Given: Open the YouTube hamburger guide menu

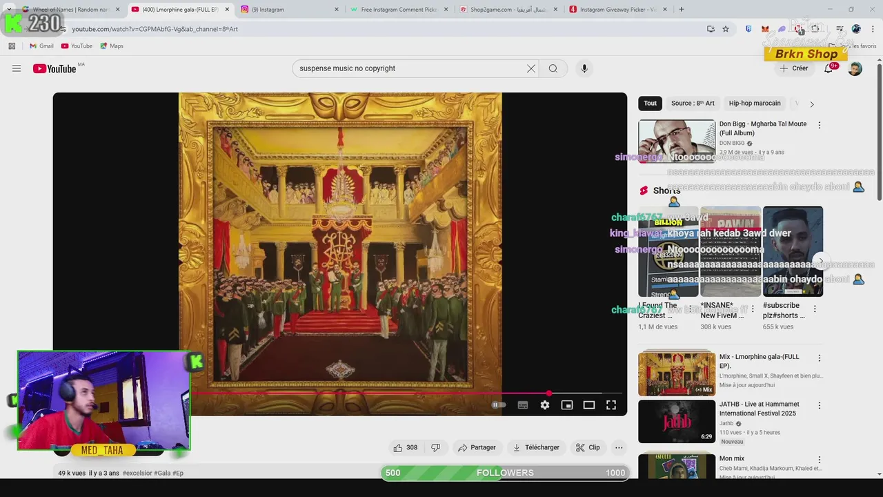Looking at the screenshot, I should (x=17, y=68).
